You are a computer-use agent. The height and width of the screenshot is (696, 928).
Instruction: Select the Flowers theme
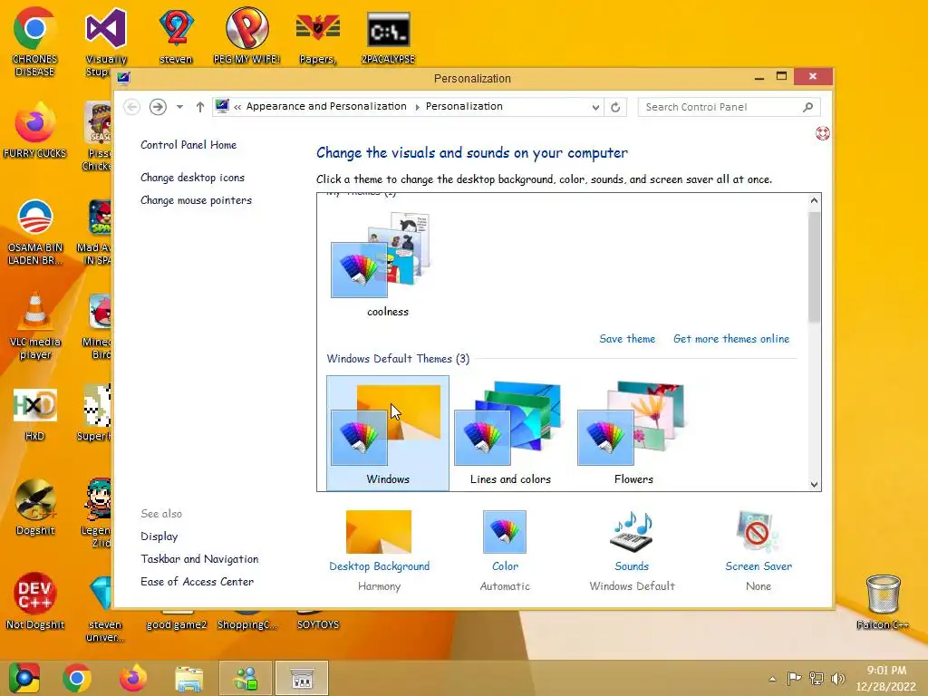click(x=633, y=432)
